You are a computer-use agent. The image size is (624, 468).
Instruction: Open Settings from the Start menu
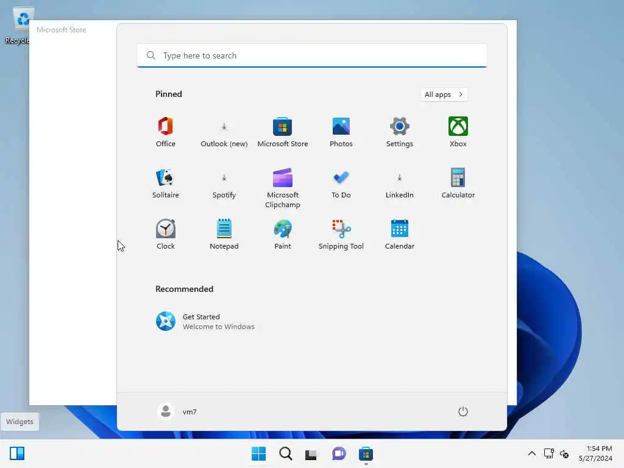tap(400, 132)
